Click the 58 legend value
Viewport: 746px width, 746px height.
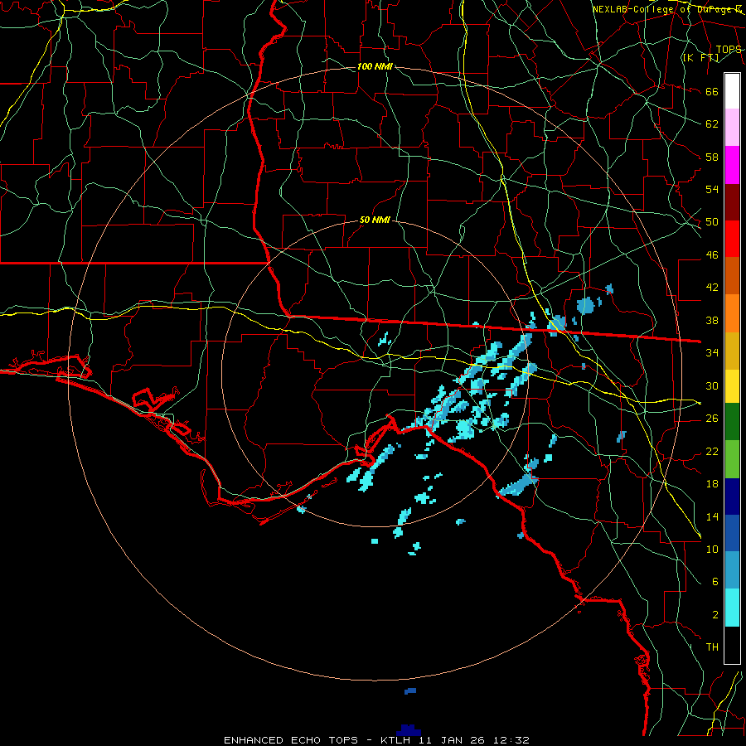click(x=712, y=157)
